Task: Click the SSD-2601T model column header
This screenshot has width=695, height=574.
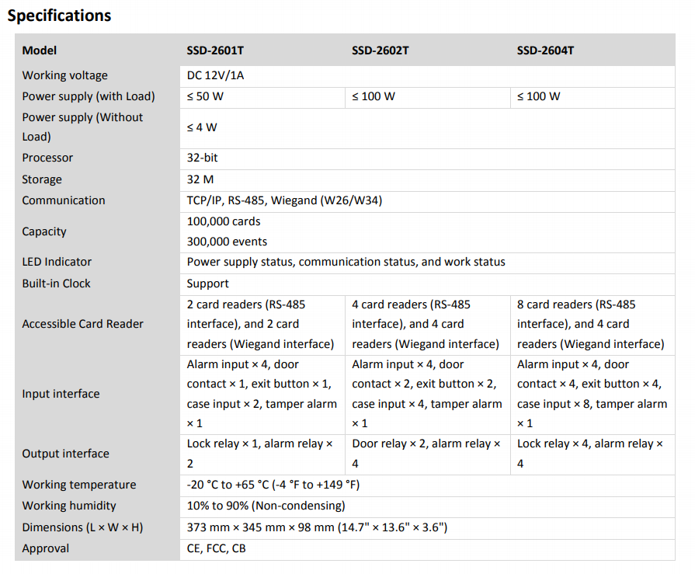Action: click(x=215, y=50)
